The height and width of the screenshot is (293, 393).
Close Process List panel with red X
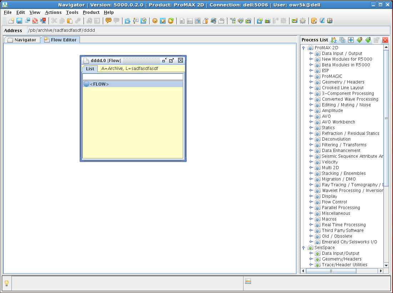click(x=385, y=40)
